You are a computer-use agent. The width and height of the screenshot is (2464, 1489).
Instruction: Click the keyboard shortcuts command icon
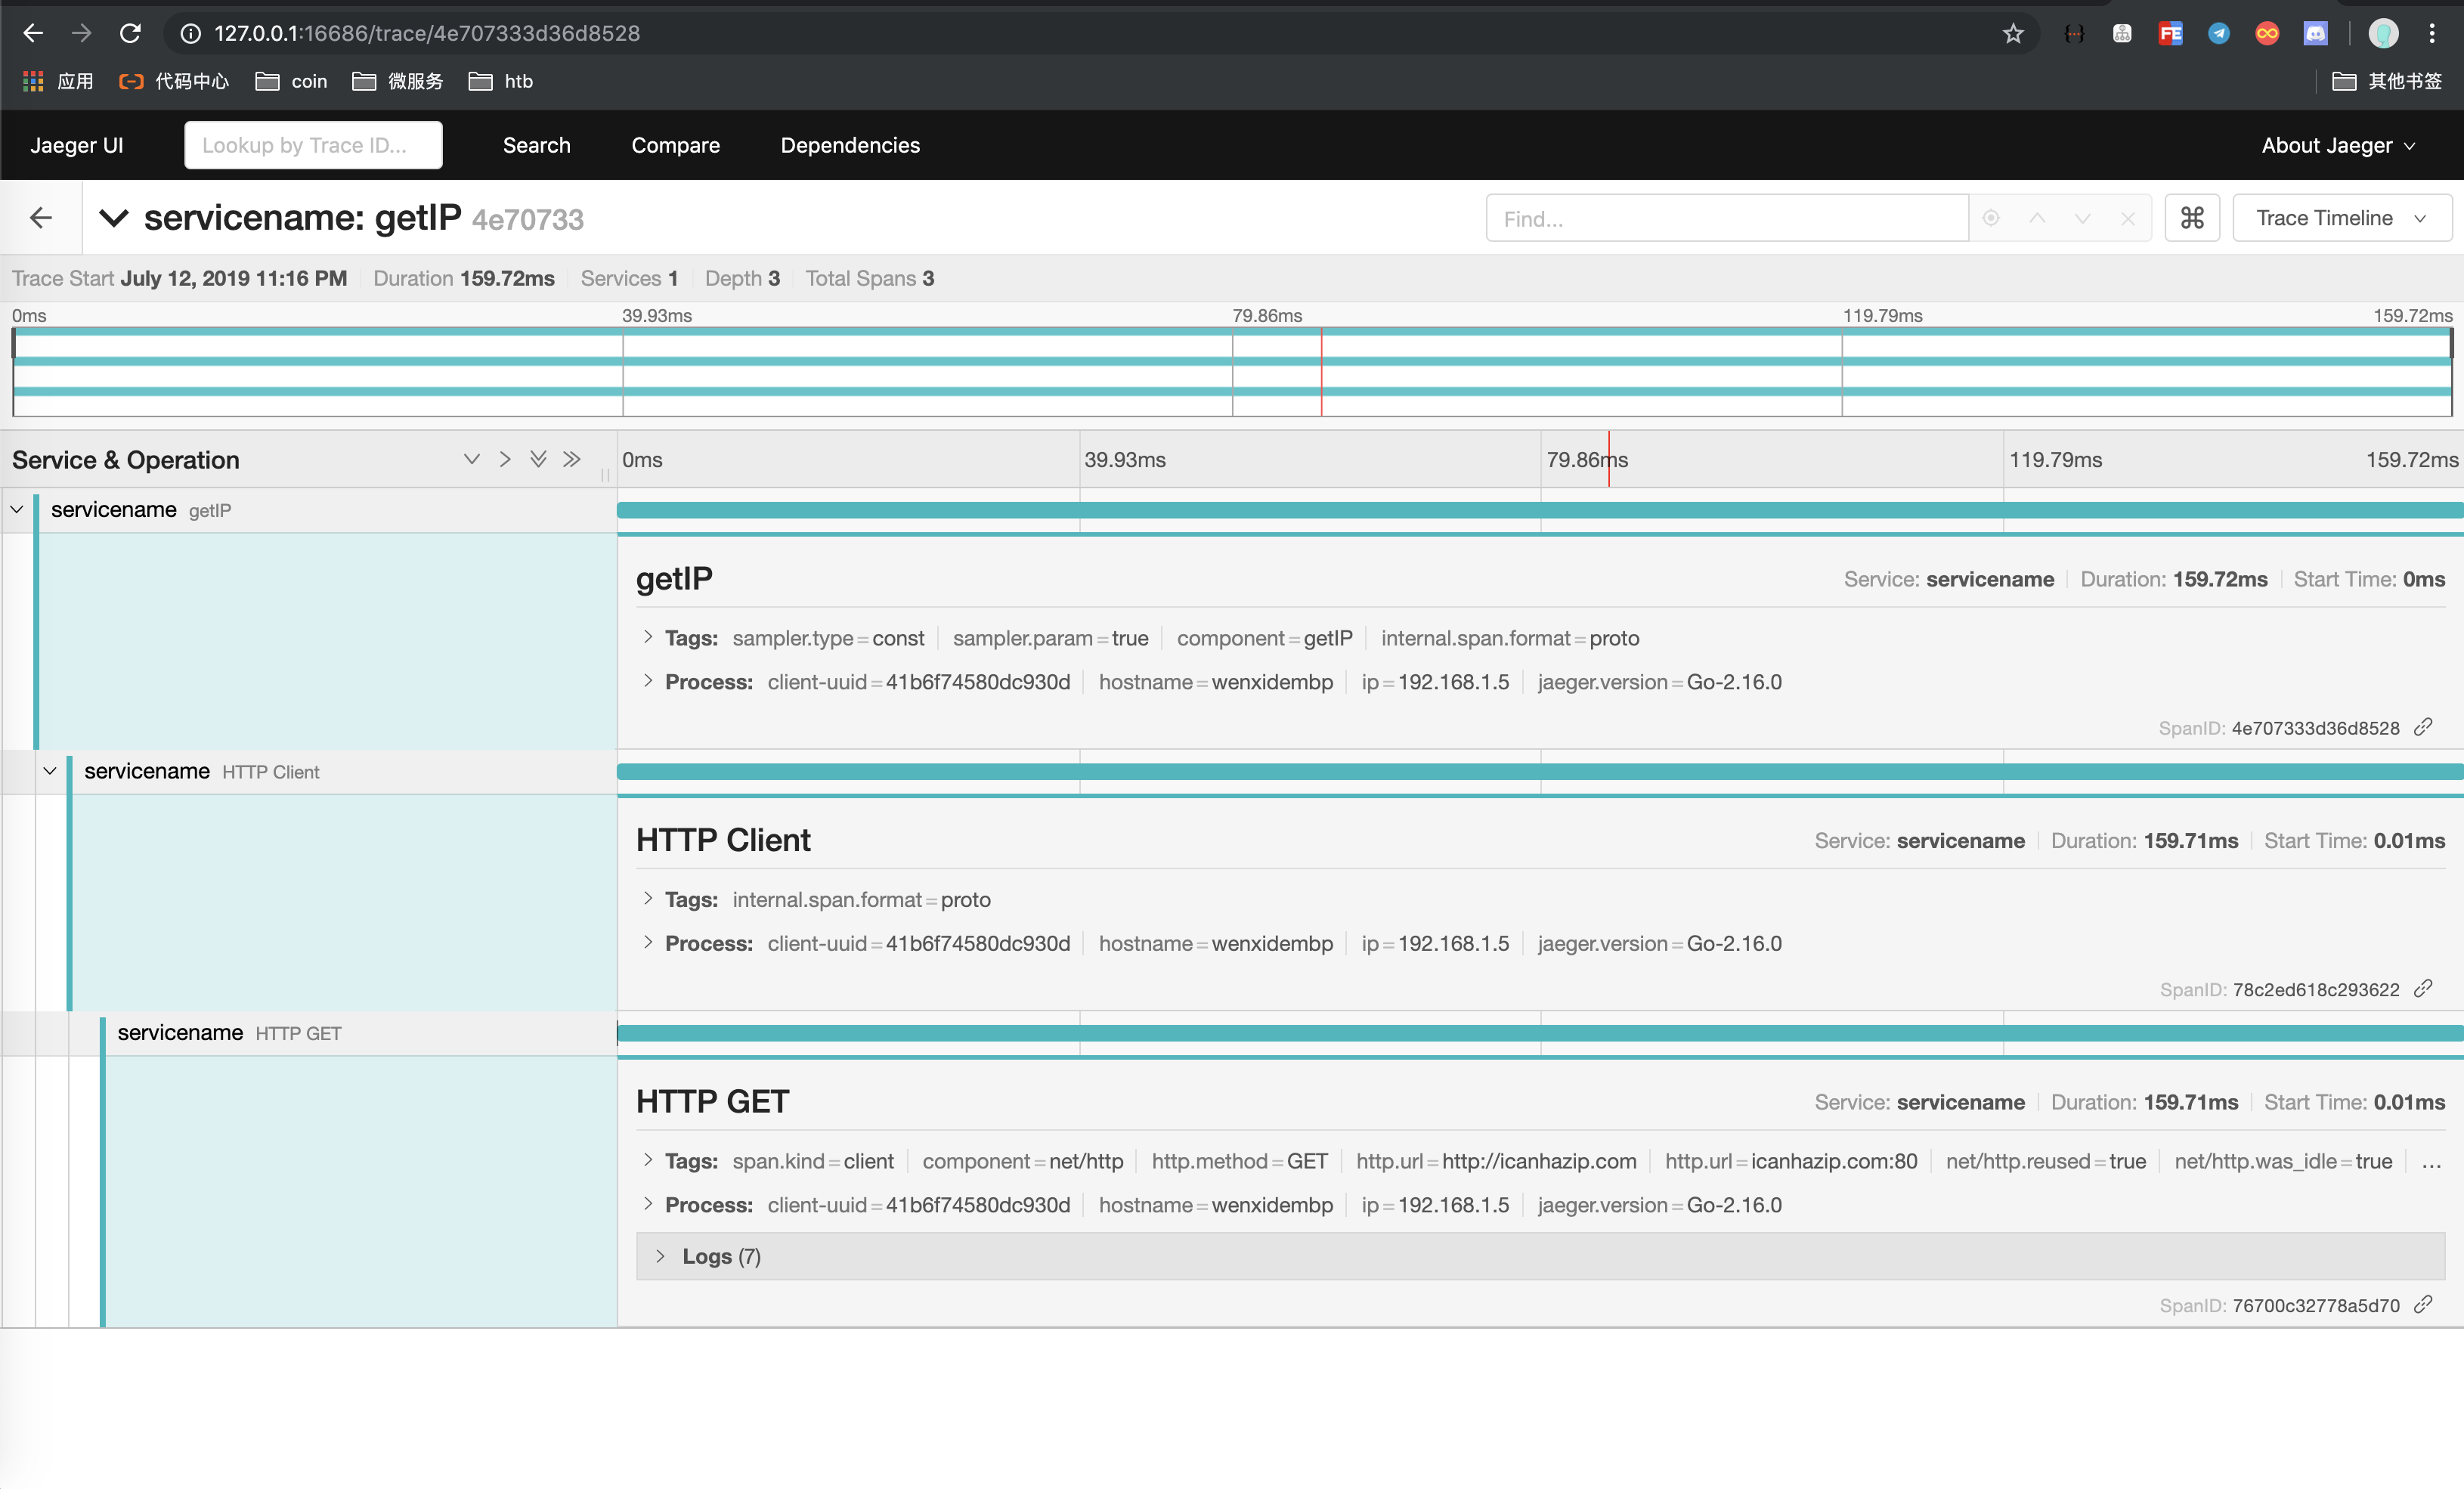coord(2191,218)
